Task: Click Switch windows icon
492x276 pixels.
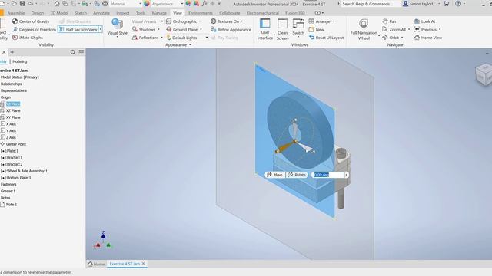Action: click(x=298, y=24)
